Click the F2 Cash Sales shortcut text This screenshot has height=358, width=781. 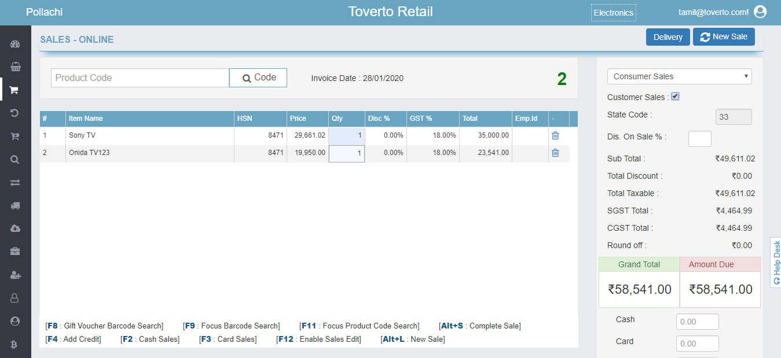tap(150, 339)
